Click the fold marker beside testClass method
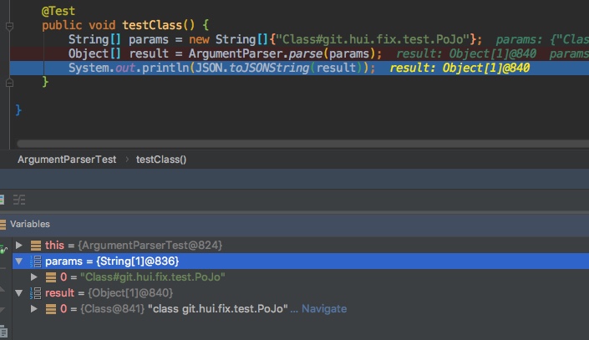The width and height of the screenshot is (589, 340). point(10,26)
